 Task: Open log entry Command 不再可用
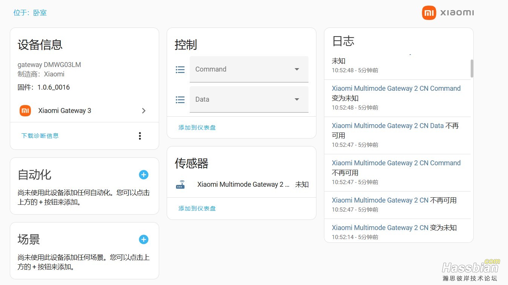(x=397, y=172)
